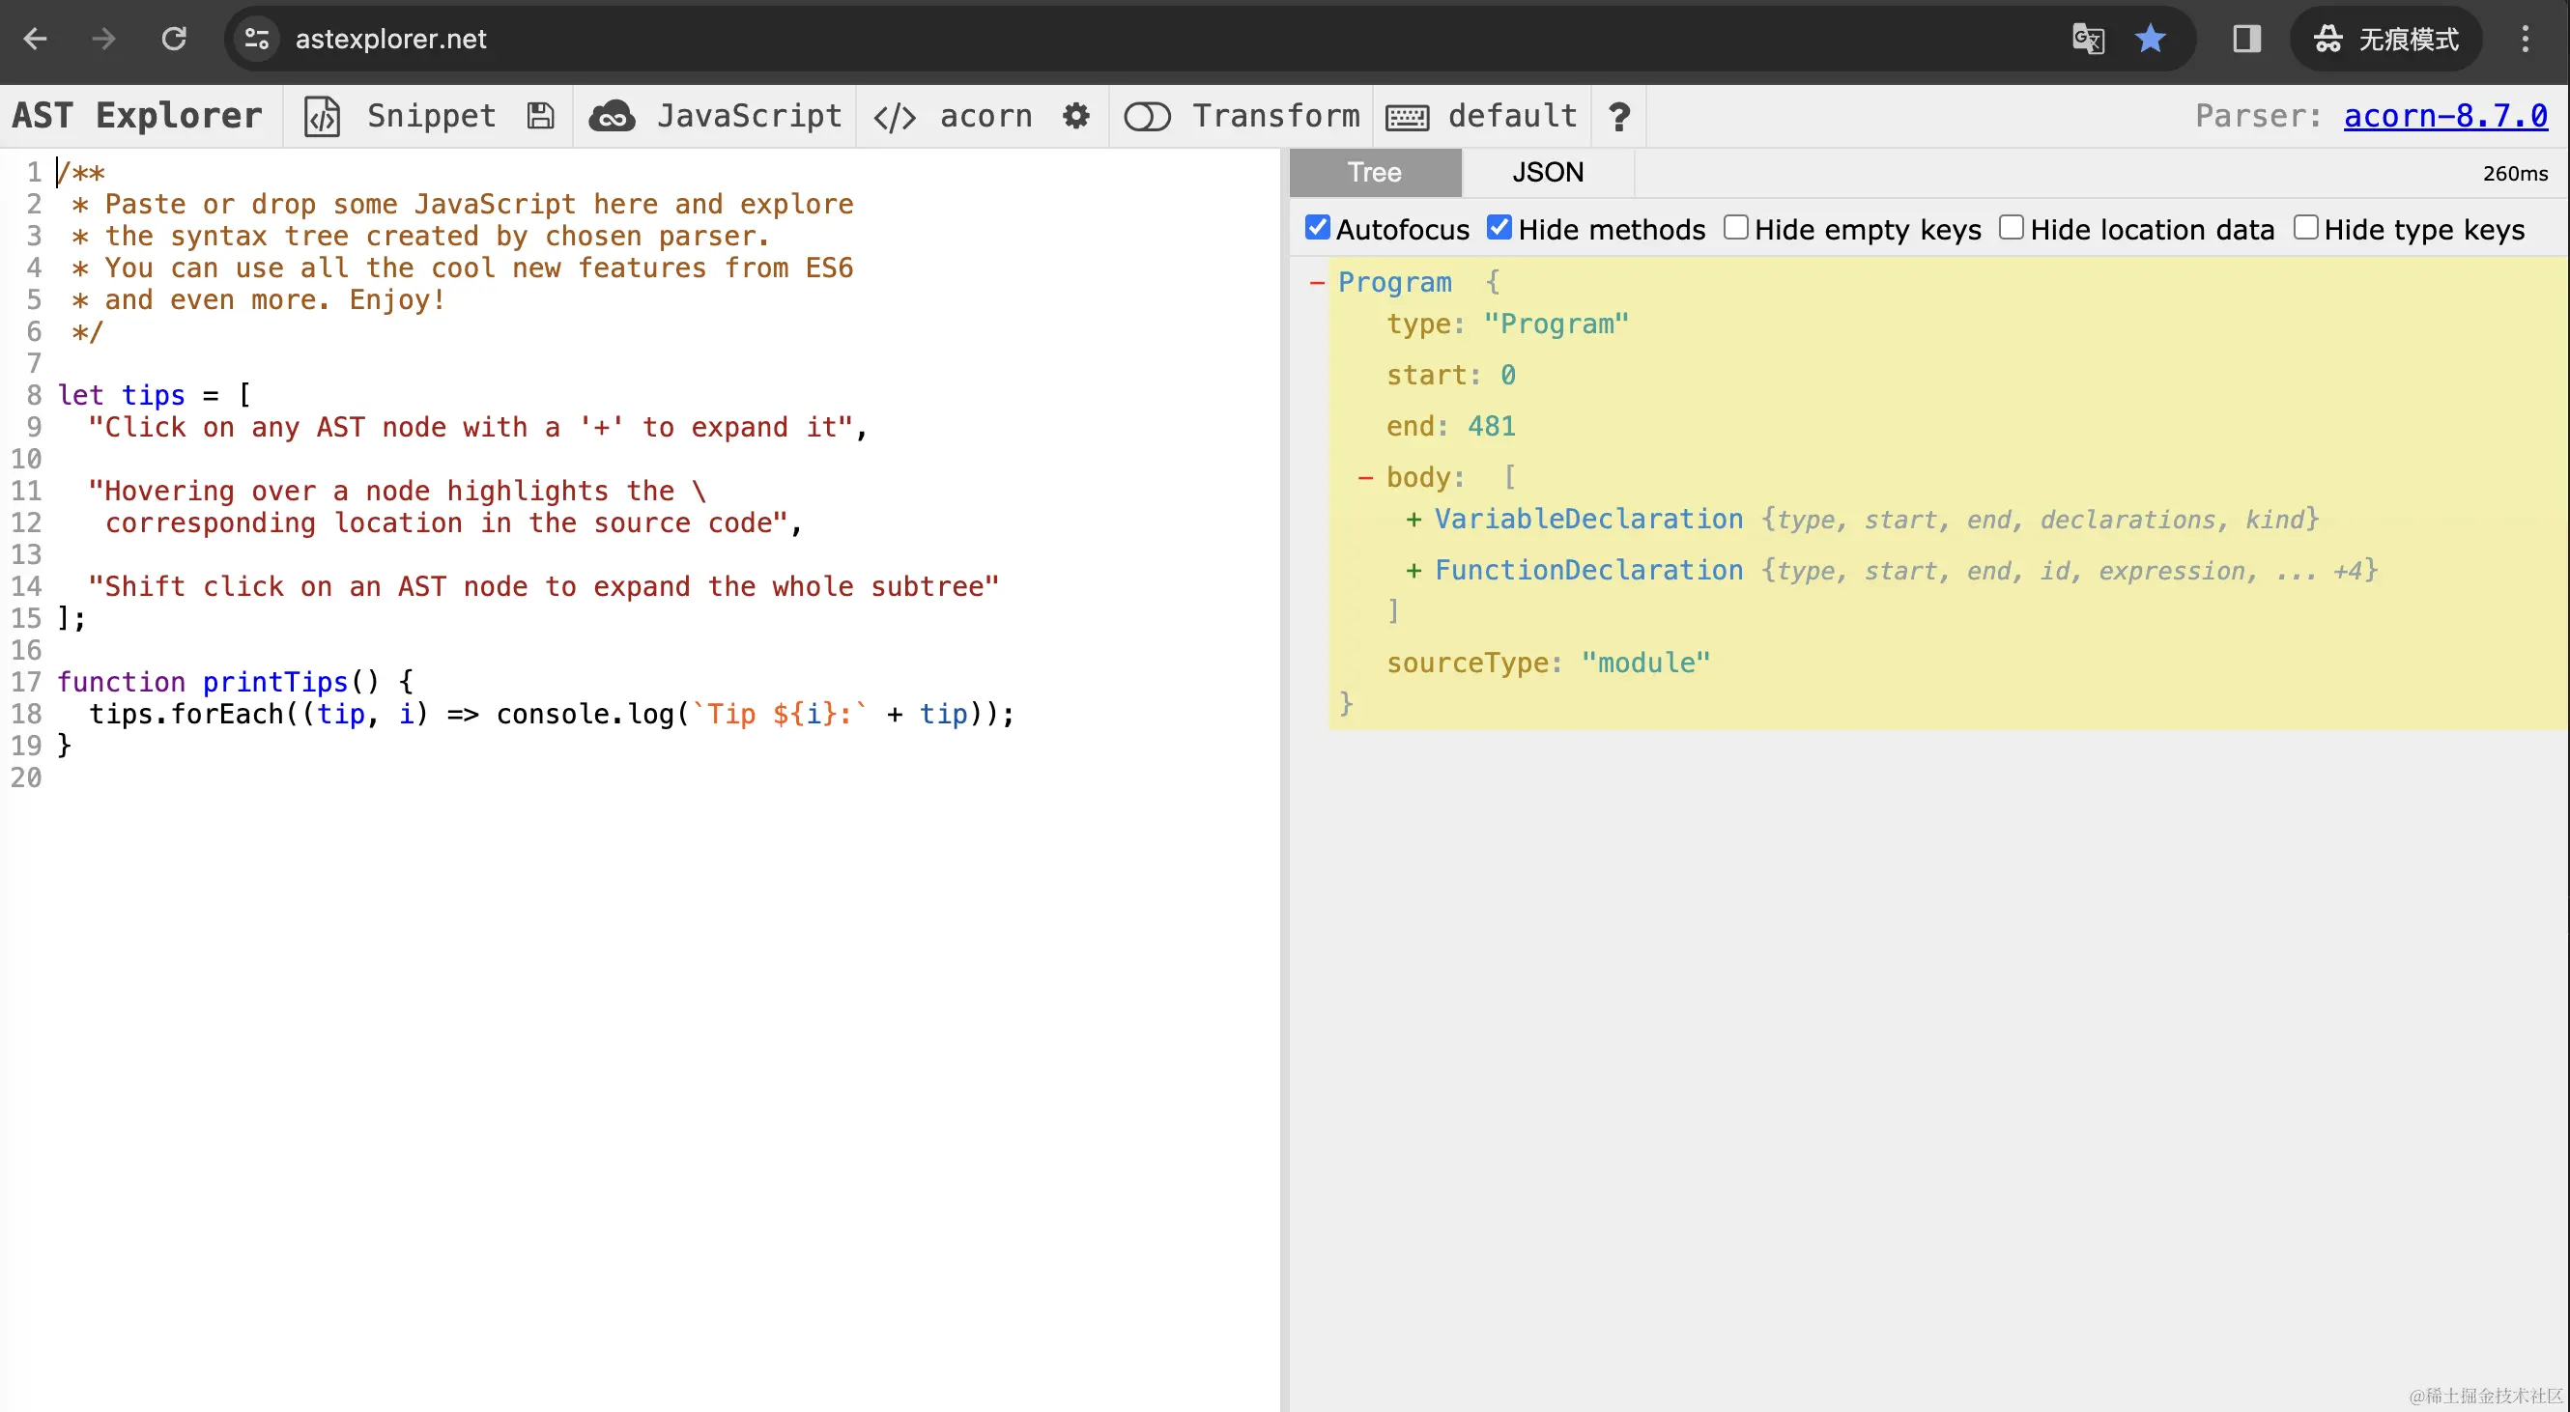
Task: Click the keyboard keymap icon
Action: (x=1407, y=118)
